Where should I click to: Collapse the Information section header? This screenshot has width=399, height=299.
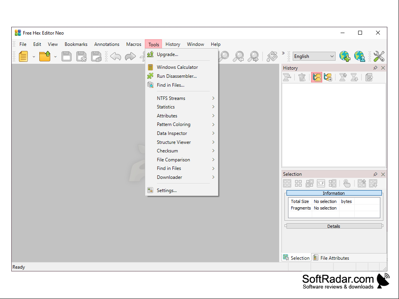pyautogui.click(x=334, y=193)
